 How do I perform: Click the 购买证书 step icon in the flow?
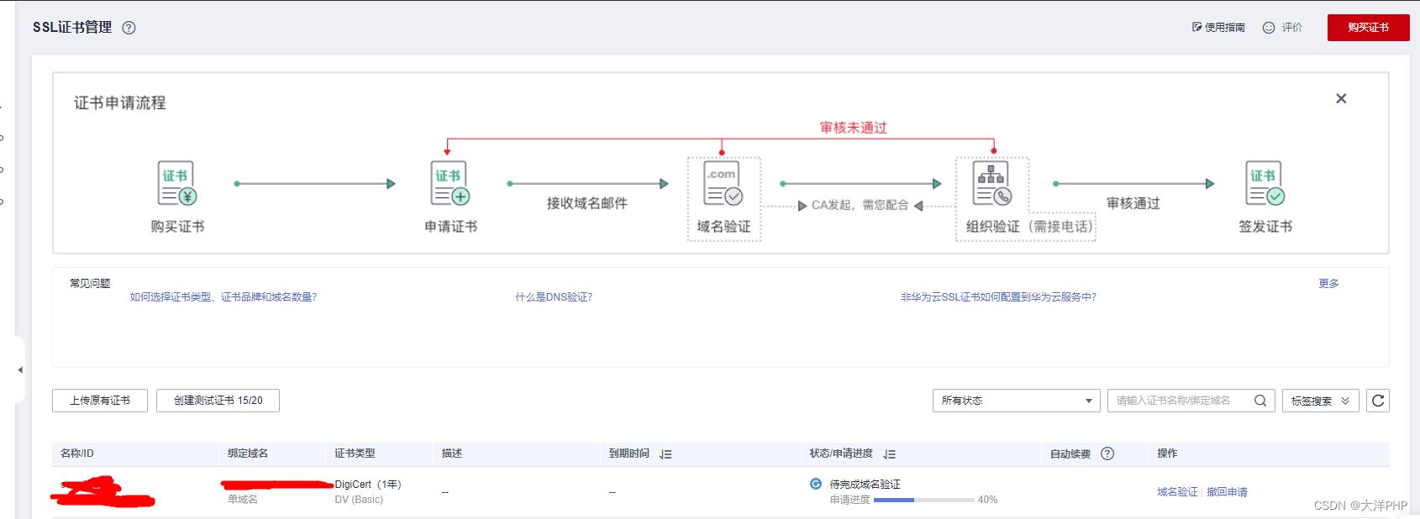pyautogui.click(x=177, y=183)
